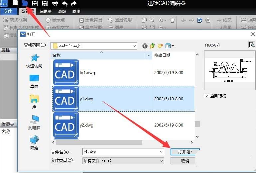Switch to the 编辑器 tab
Image resolution: width=256 pixels, height=173 pixels.
tap(46, 11)
